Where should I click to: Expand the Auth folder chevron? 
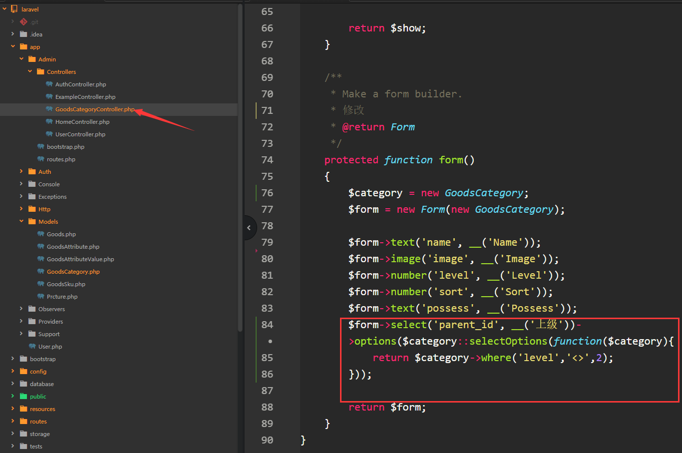coord(21,171)
